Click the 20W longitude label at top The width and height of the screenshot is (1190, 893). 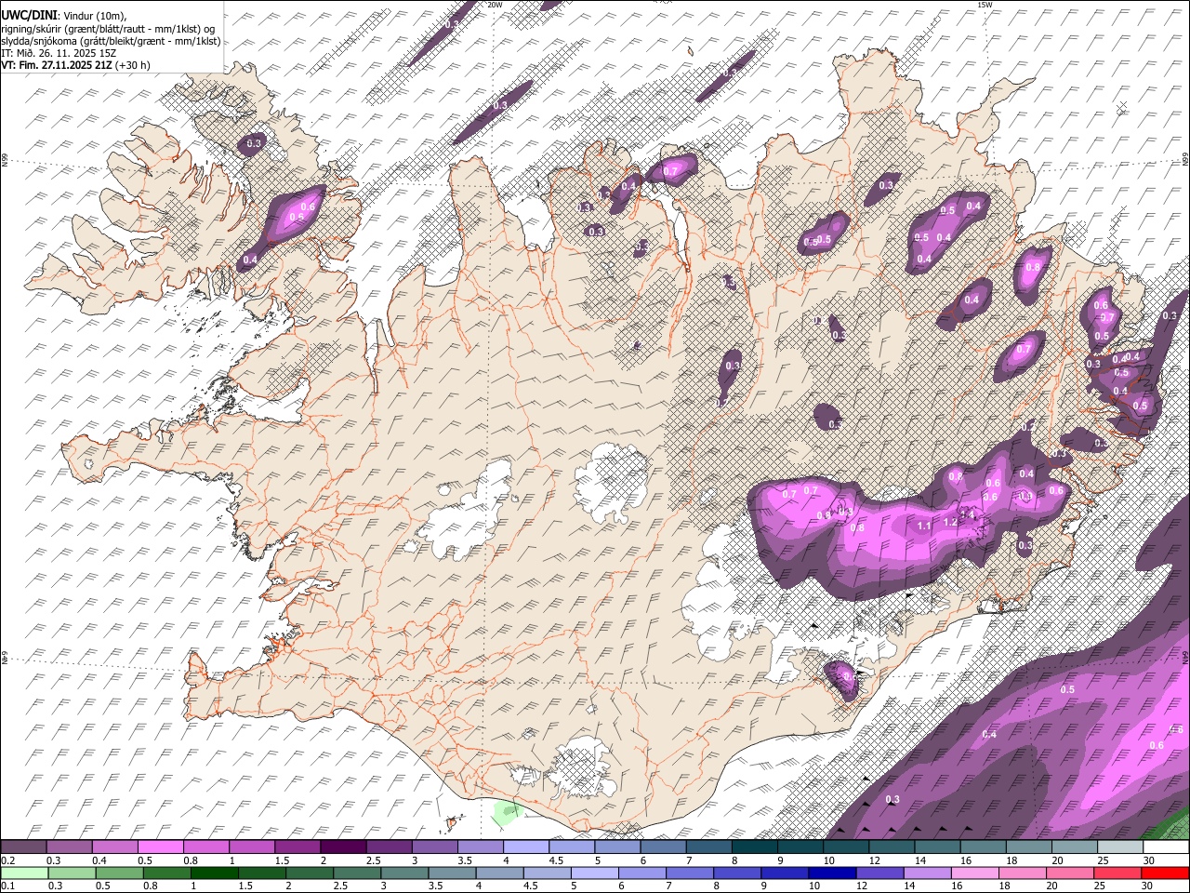click(x=495, y=5)
